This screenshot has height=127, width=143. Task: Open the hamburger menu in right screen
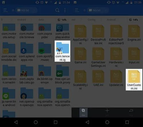(77, 10)
